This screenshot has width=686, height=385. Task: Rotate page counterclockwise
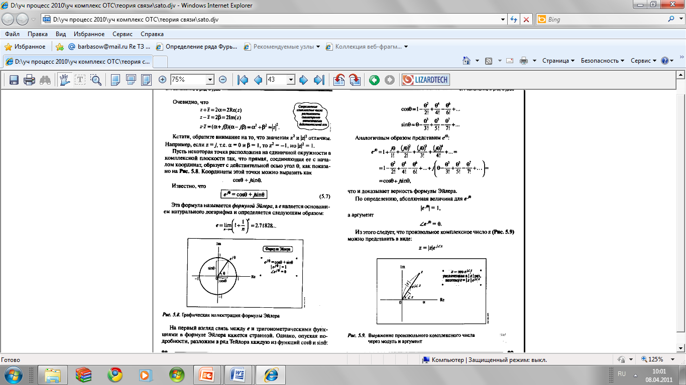(x=339, y=80)
